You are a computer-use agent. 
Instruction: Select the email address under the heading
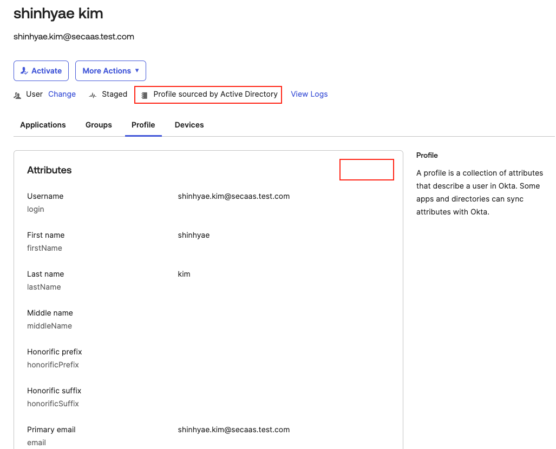pos(74,37)
